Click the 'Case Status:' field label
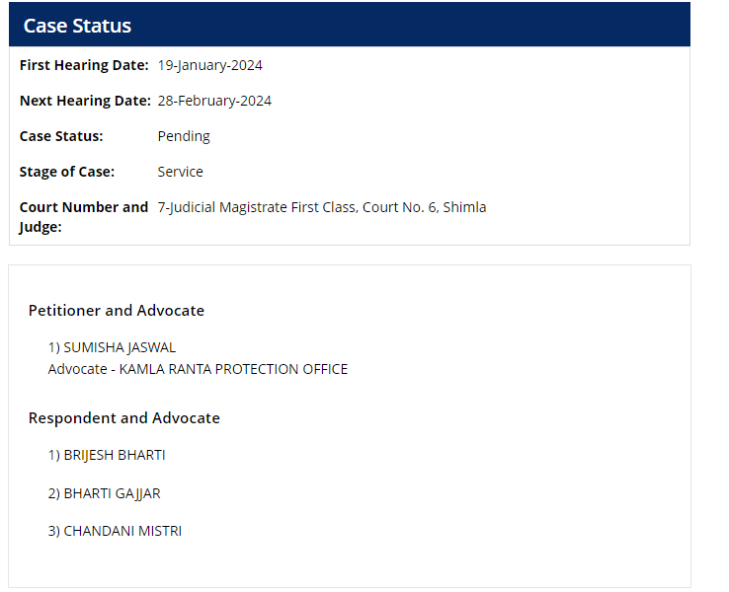Viewport: 729px width, 592px height. click(61, 136)
